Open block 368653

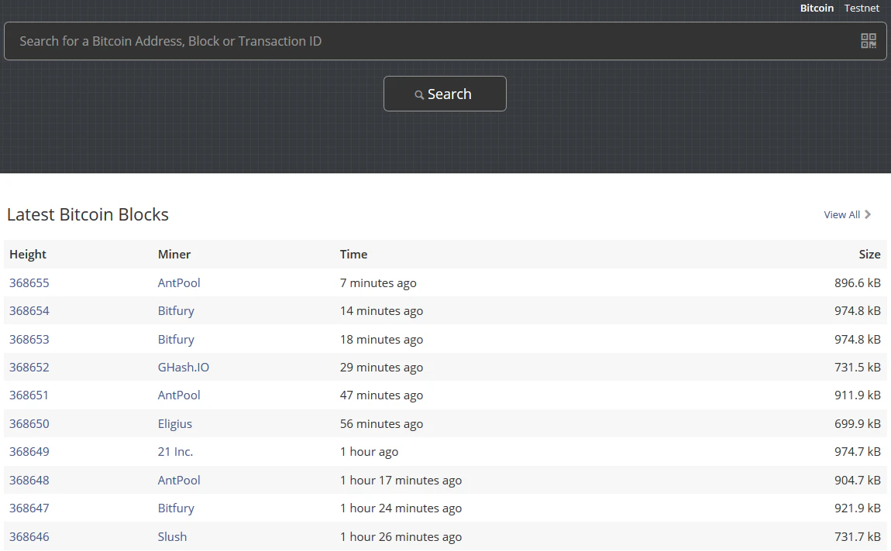29,339
